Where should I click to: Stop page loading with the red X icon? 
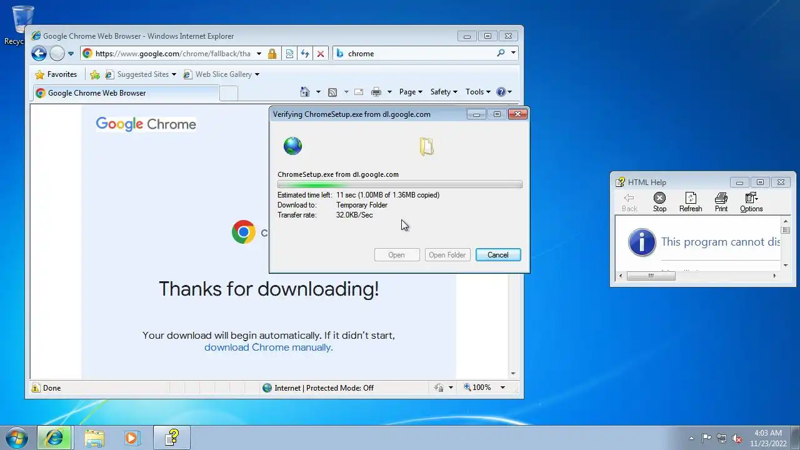321,54
